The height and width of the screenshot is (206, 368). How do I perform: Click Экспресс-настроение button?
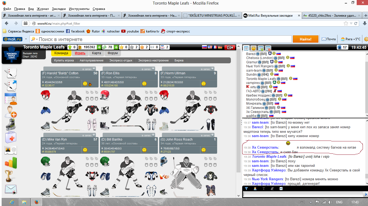pos(153,60)
